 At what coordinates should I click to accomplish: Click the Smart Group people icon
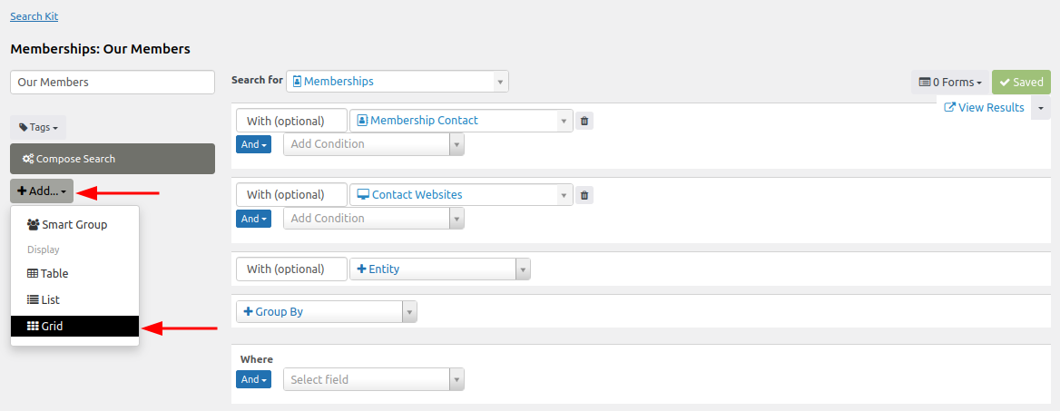(x=34, y=224)
